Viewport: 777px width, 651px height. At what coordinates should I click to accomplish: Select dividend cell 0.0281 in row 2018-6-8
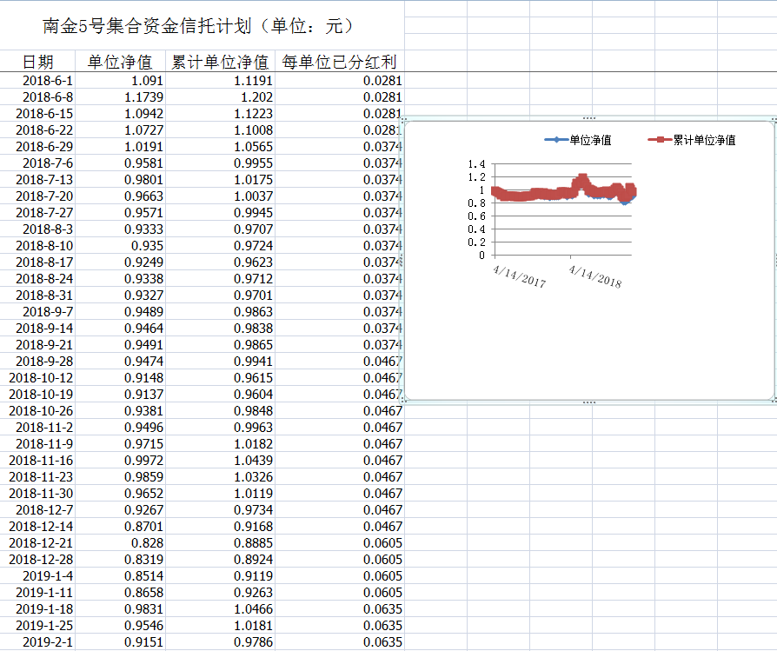(340, 97)
